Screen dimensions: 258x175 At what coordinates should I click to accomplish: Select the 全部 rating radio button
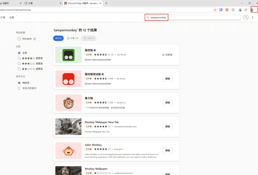[x=19, y=53]
